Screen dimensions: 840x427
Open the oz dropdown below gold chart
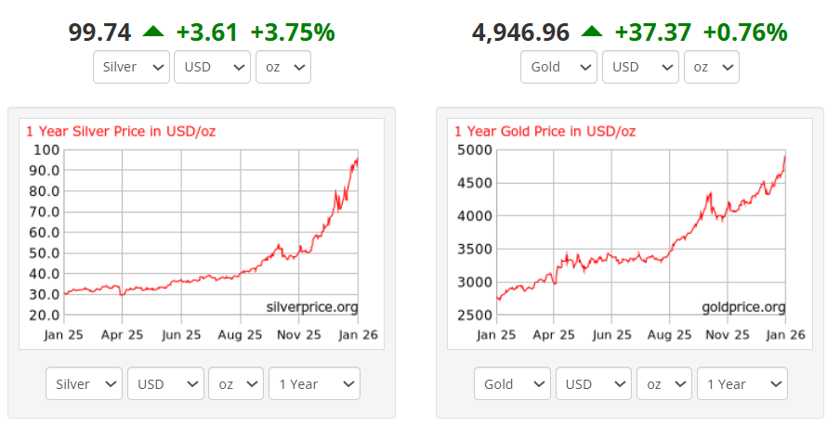tap(664, 383)
